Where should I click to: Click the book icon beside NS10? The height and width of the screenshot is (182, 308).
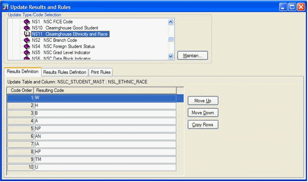pyautogui.click(x=27, y=28)
